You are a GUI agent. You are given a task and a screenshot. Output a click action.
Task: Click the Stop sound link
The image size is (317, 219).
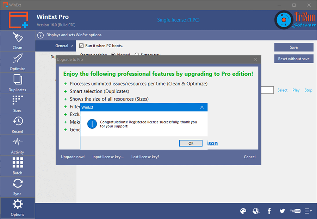click(x=308, y=90)
